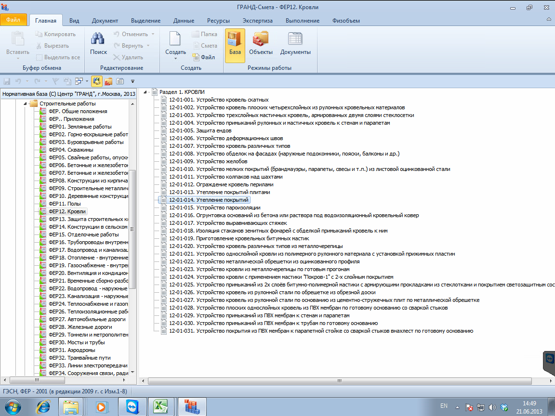Click the objects folder icon in quick access toolbar
The height and width of the screenshot is (416, 555).
(108, 81)
